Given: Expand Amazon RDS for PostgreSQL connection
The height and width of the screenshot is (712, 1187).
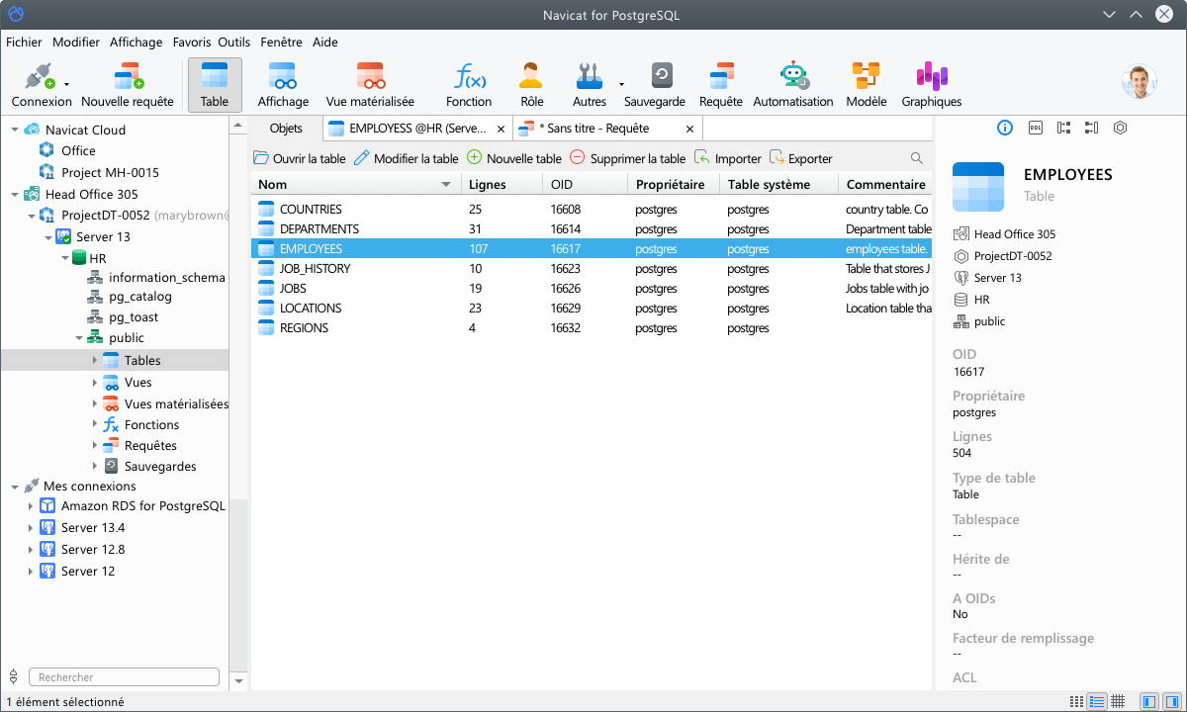Looking at the screenshot, I should (31, 506).
